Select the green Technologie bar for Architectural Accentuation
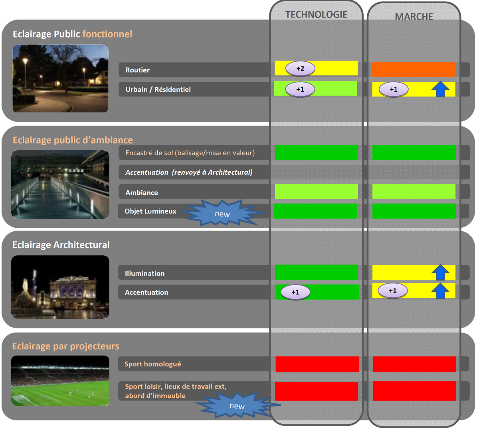 (317, 292)
